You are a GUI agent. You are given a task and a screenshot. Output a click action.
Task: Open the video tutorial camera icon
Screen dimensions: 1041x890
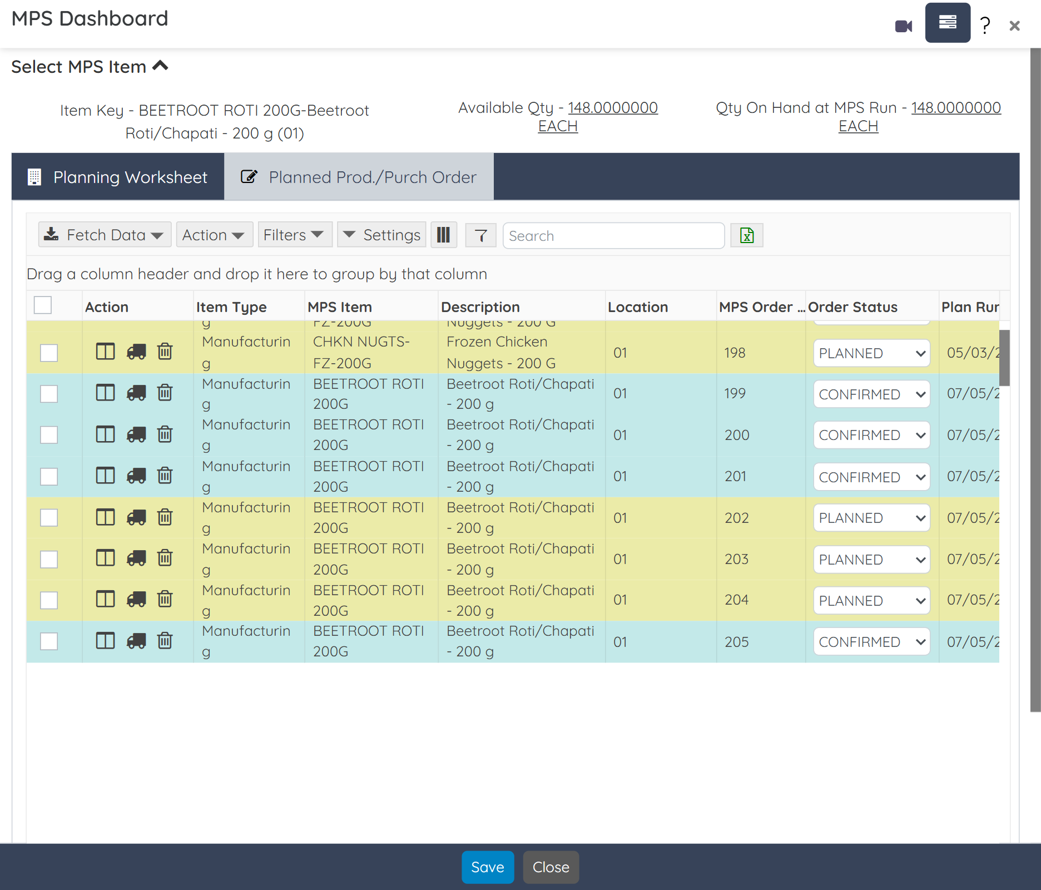pos(904,26)
